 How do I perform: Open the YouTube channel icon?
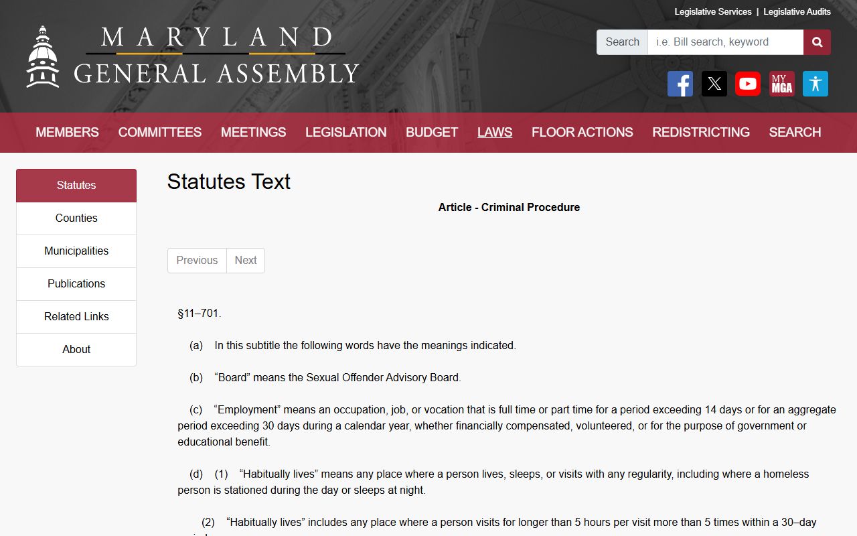click(748, 84)
